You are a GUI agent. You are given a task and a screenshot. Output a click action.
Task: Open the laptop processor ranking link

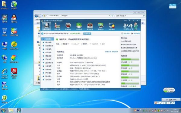[x=129, y=48]
